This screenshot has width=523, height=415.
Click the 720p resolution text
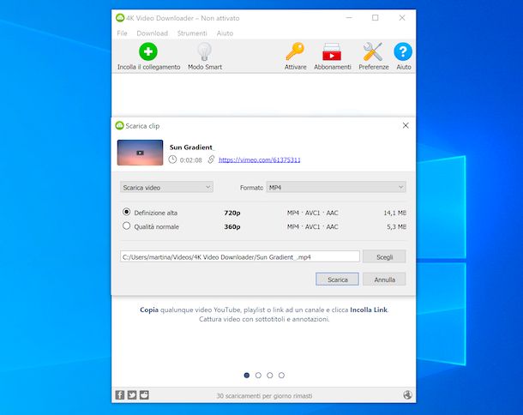(232, 213)
